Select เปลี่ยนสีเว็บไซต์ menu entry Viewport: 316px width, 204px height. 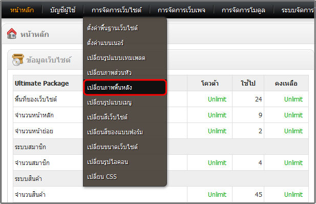coord(125,117)
